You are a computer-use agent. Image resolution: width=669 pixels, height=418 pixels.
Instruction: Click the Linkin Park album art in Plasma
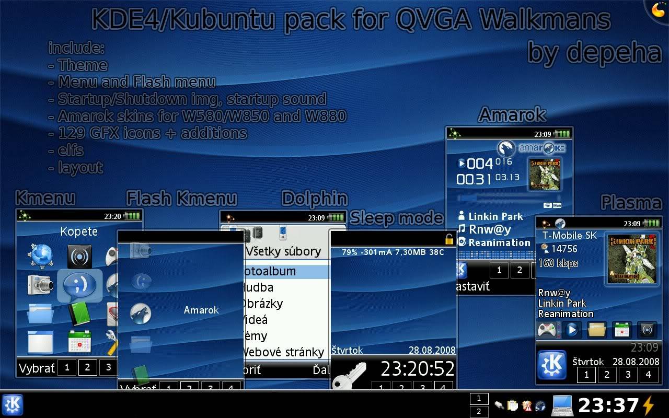click(632, 259)
